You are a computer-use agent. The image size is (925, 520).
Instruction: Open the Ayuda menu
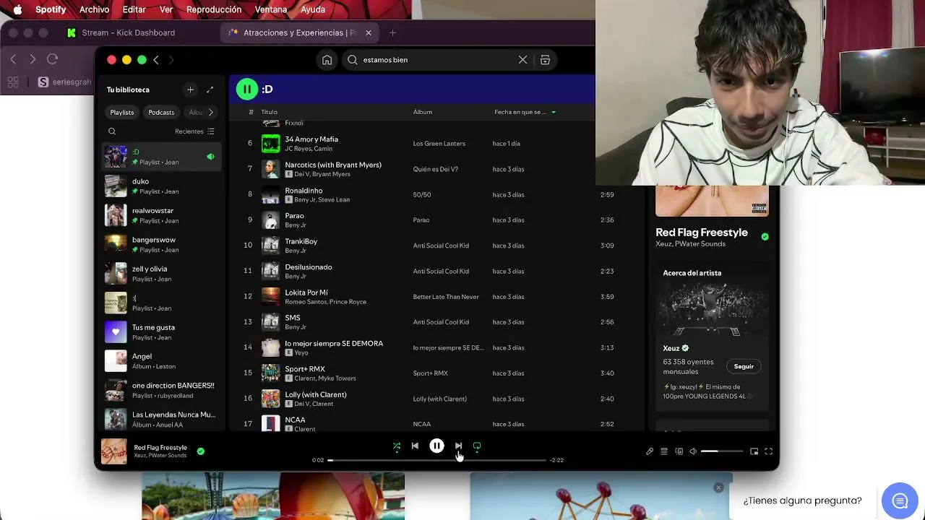(x=313, y=9)
